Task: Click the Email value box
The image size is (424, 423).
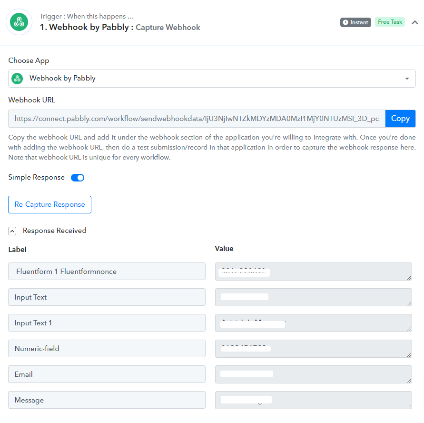Action: [x=314, y=374]
